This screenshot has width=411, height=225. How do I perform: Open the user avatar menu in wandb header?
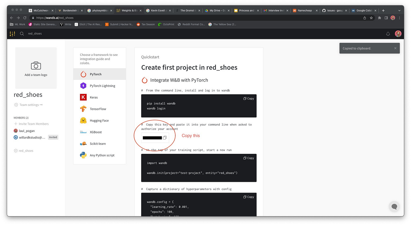(398, 34)
